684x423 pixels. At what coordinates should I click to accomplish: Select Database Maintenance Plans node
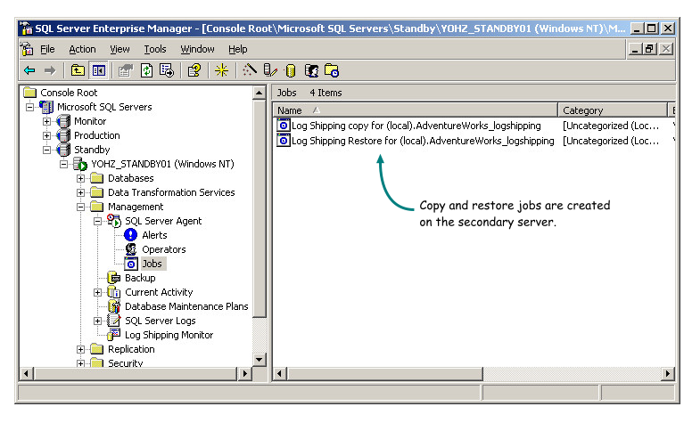click(186, 306)
